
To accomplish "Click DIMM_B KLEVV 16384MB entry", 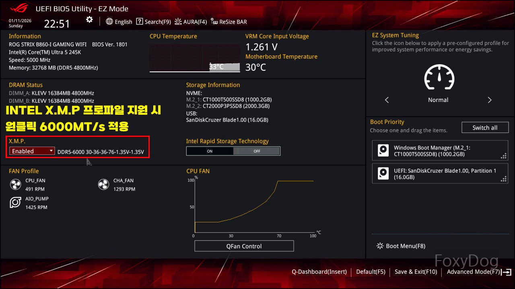I will [51, 101].
